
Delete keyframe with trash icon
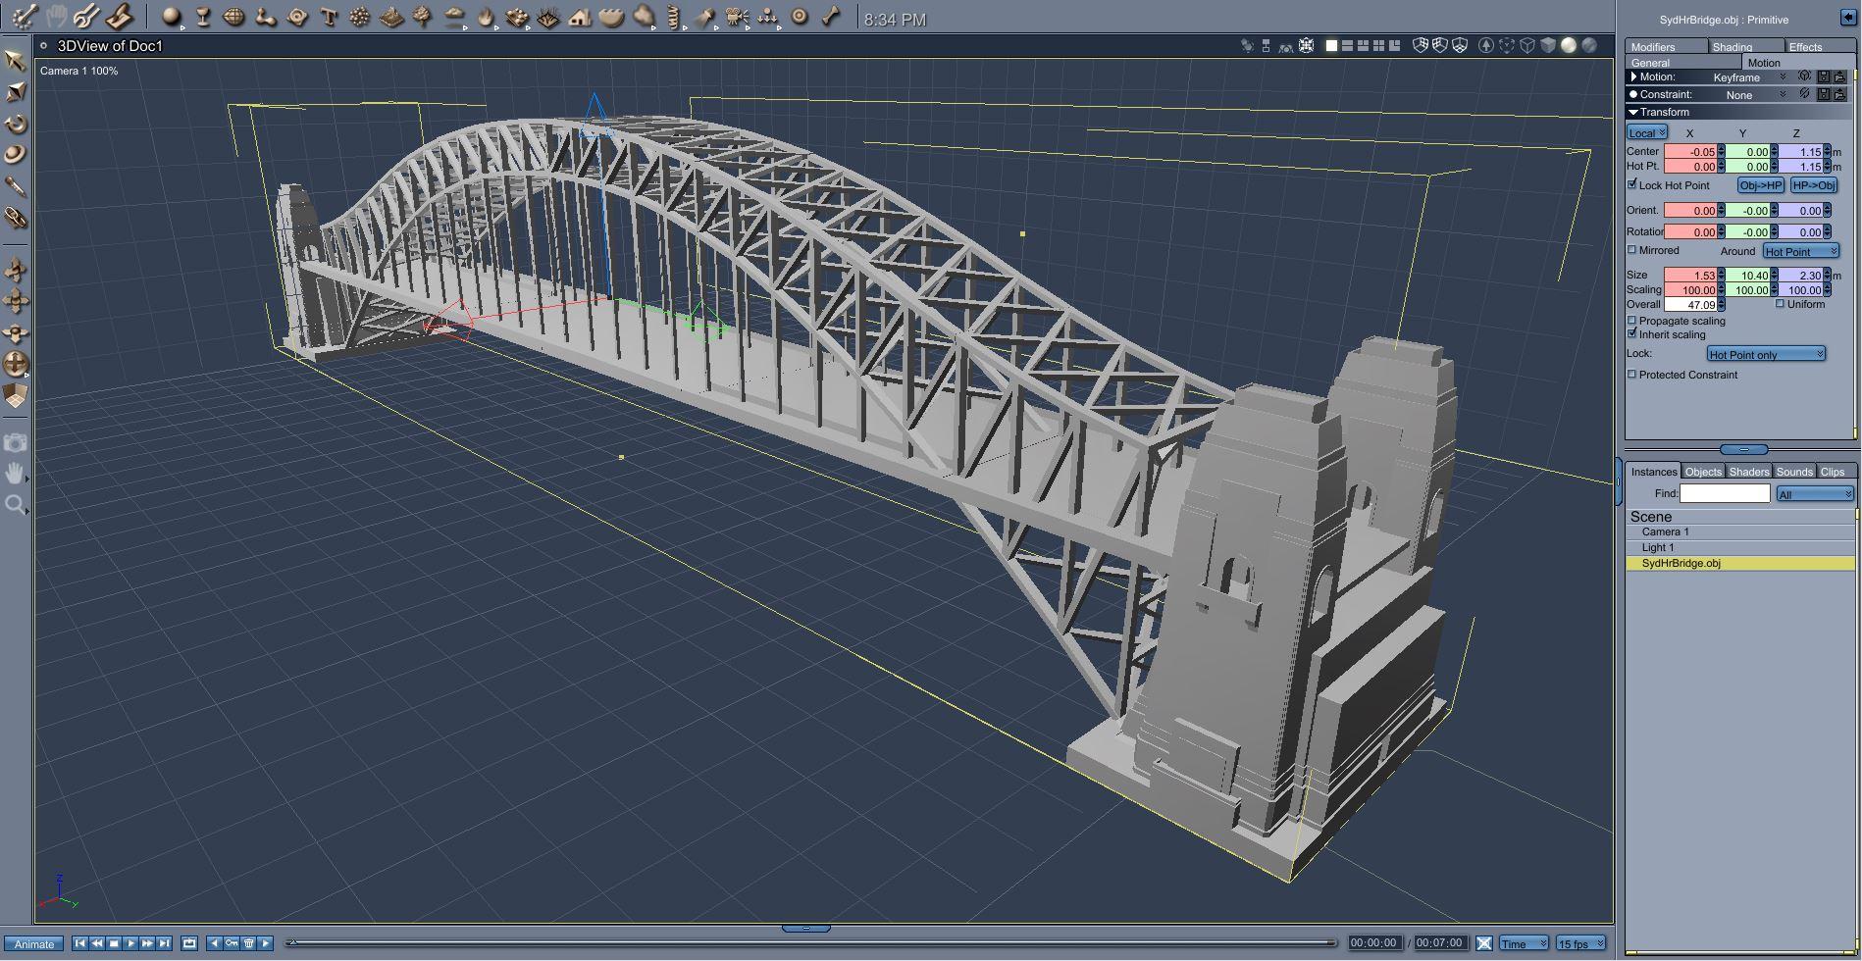tap(249, 943)
